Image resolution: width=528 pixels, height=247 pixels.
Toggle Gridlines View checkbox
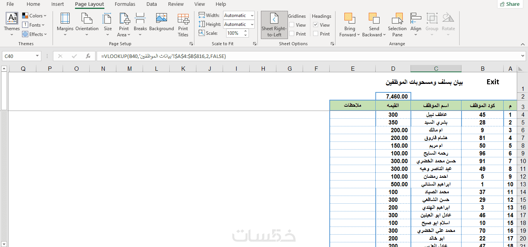tap(292, 25)
